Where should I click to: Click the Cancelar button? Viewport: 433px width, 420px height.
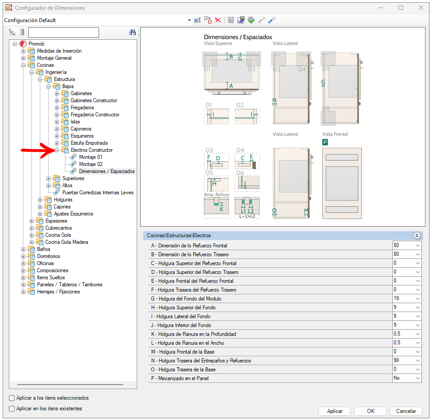406,411
